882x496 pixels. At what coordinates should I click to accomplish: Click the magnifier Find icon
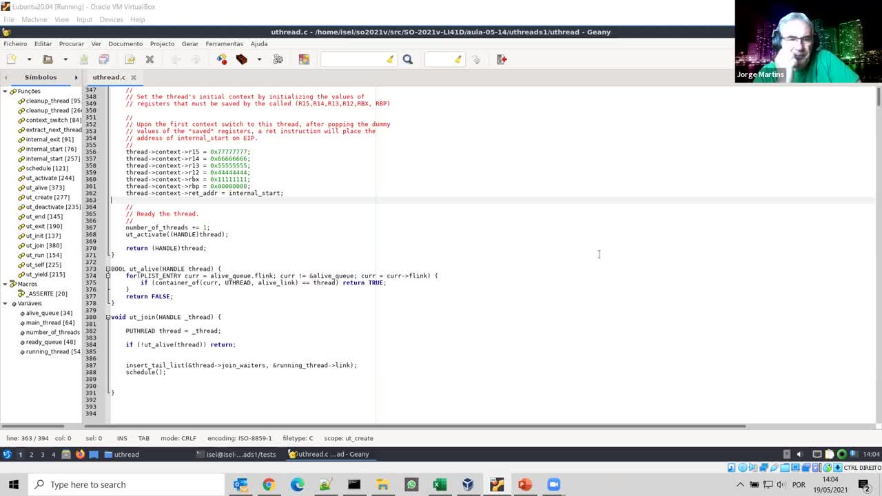(x=408, y=59)
